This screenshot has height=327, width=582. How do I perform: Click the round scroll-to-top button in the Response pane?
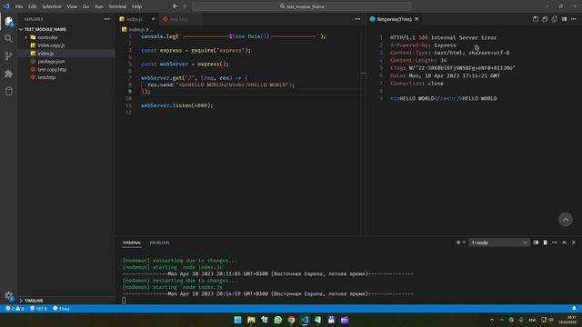tap(566, 220)
